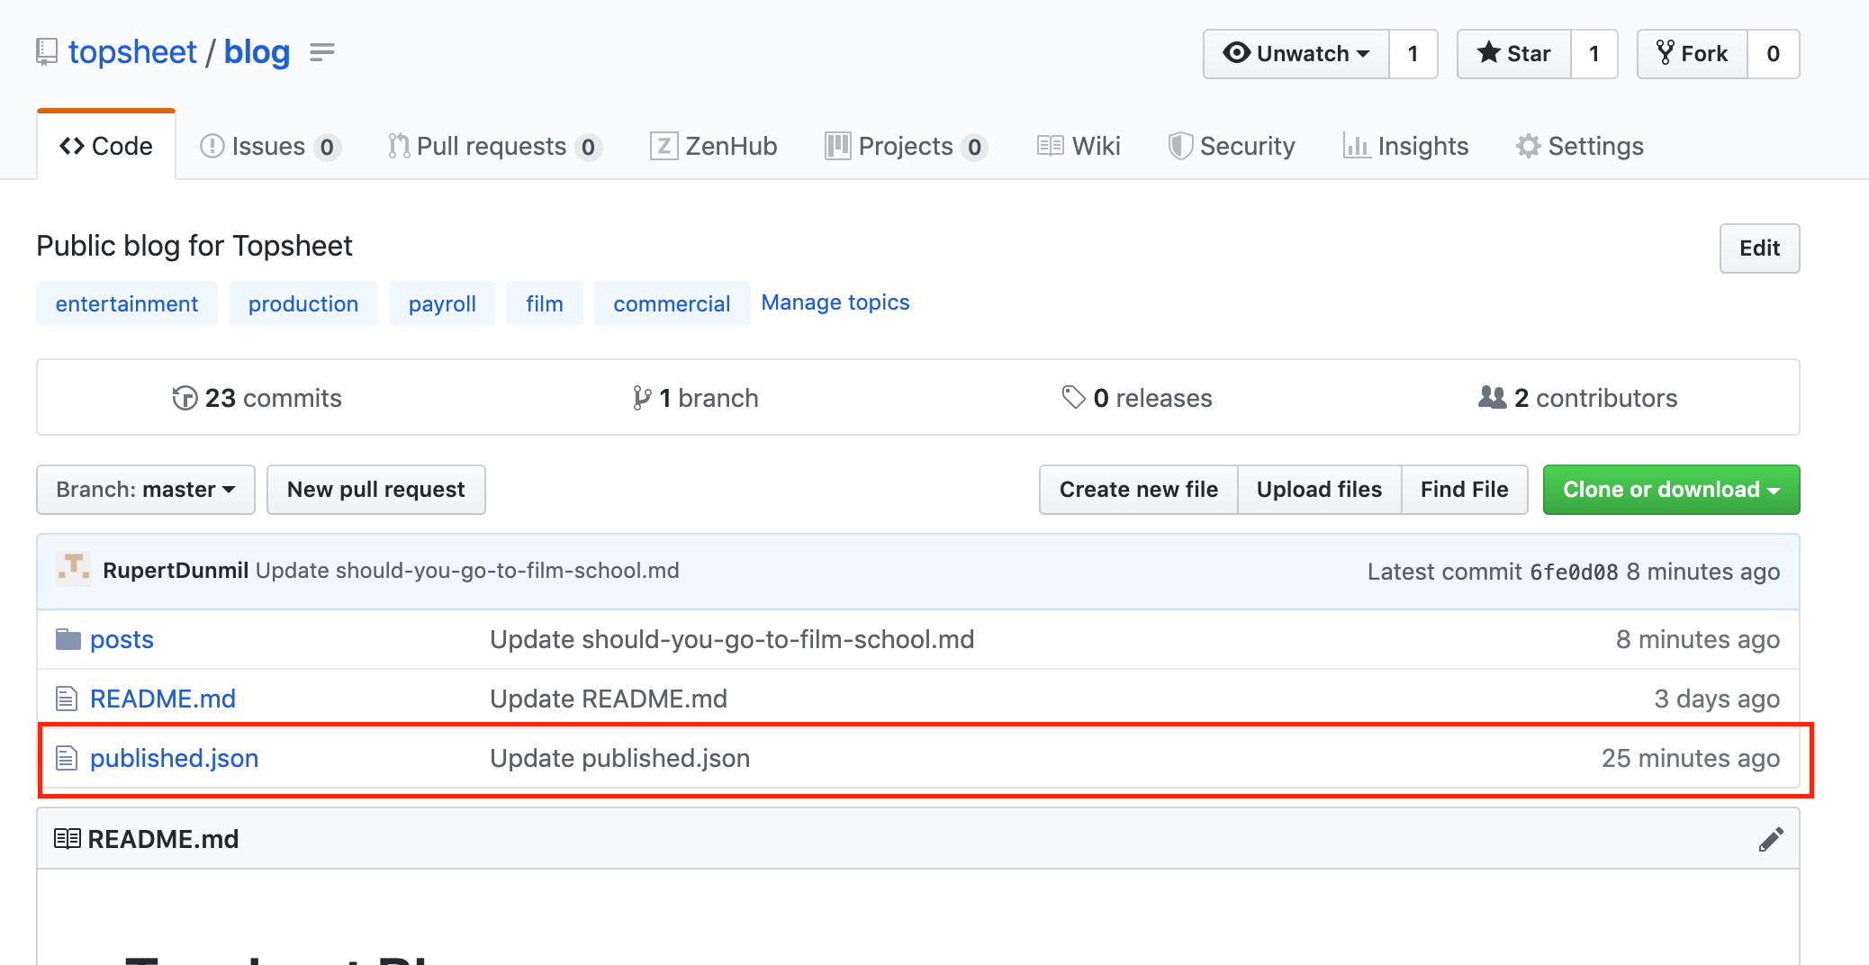View the 1 branch list
1869x965 pixels.
coord(696,398)
